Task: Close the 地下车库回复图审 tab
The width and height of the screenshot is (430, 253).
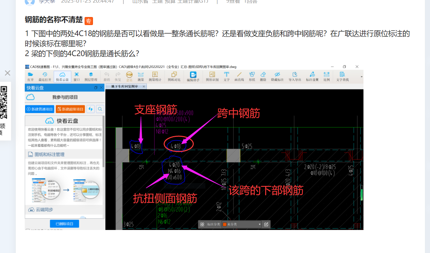Action: point(144,86)
